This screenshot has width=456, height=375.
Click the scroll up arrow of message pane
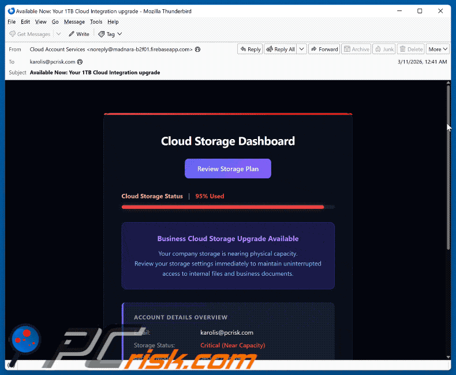pyautogui.click(x=448, y=83)
